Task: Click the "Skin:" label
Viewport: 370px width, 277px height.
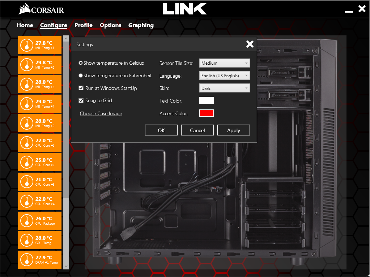Action: pyautogui.click(x=164, y=88)
